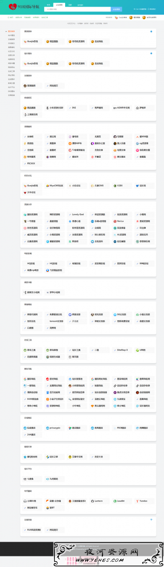This screenshot has width=164, height=567.
Task: Open ASMR中文网 link
Action: click(x=122, y=108)
